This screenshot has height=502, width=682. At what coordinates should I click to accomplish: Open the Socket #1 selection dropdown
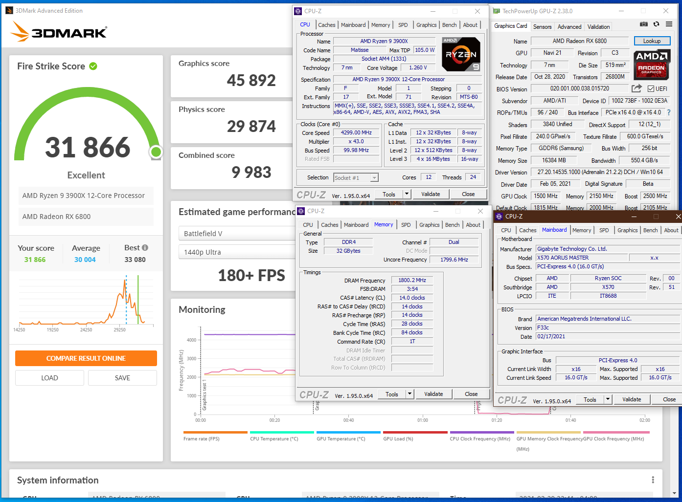pyautogui.click(x=374, y=178)
